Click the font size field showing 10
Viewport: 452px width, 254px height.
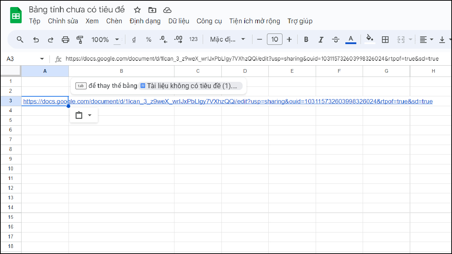[x=275, y=40]
